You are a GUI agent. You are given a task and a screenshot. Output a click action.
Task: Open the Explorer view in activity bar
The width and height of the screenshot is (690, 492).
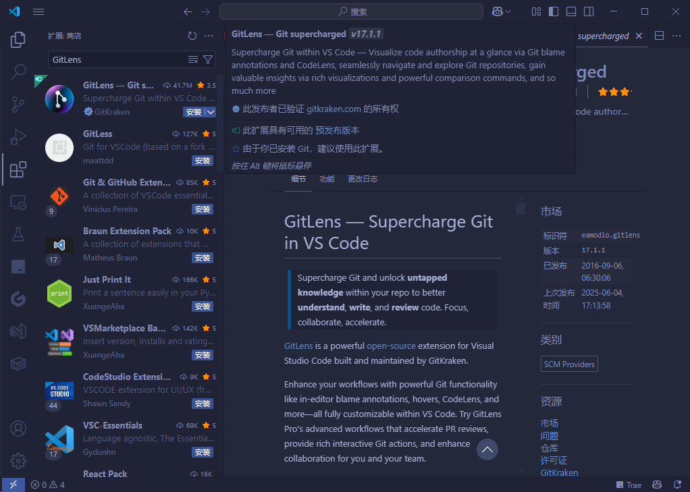(18, 40)
